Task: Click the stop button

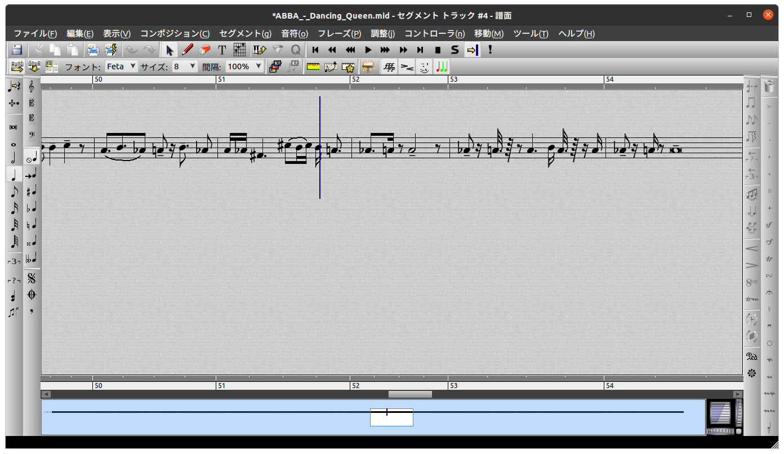Action: pyautogui.click(x=438, y=50)
